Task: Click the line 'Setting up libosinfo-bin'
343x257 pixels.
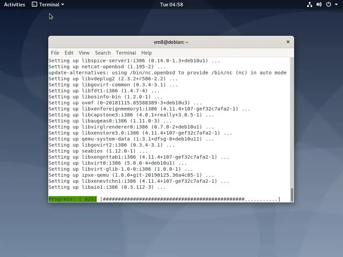Action: pyautogui.click(x=106, y=97)
